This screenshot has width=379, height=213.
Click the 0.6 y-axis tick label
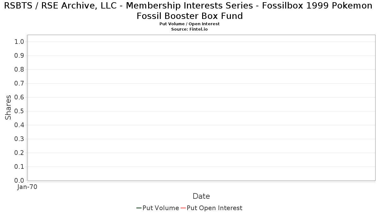point(19,98)
